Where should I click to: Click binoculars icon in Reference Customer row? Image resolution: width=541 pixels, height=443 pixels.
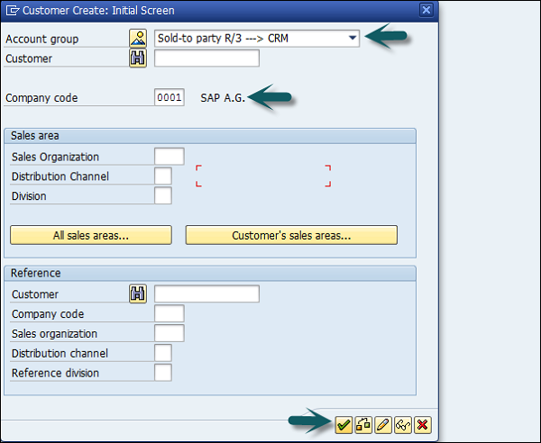tap(138, 294)
